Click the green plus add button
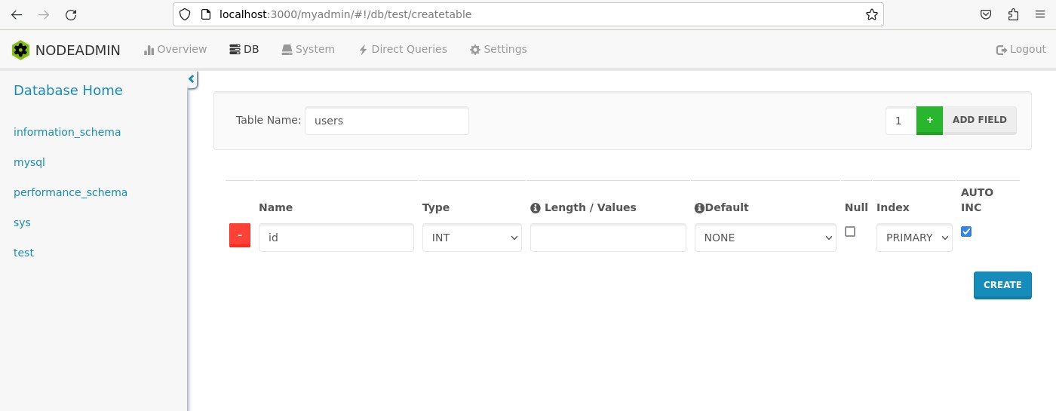This screenshot has width=1056, height=411. (x=929, y=121)
